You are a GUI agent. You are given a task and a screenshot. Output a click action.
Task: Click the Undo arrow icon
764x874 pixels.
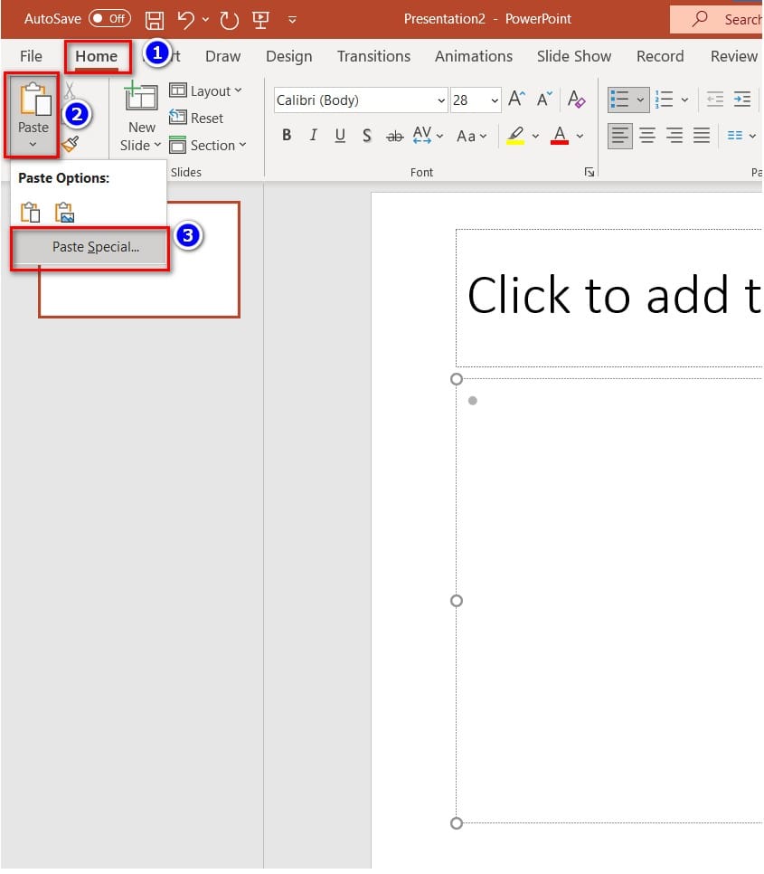click(185, 20)
